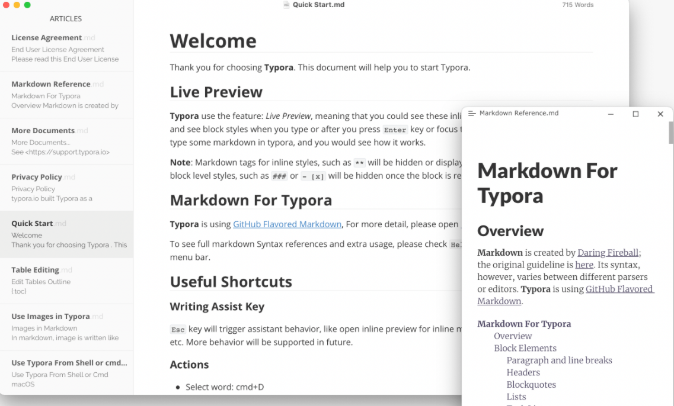Jump to Headers in table of contents
The height and width of the screenshot is (406, 674).
tap(523, 372)
